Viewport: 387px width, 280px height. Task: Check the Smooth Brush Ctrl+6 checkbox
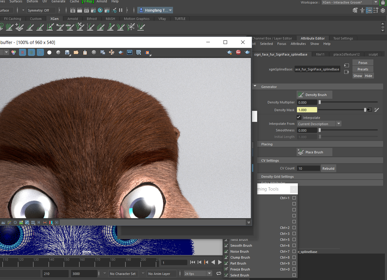pos(294,245)
